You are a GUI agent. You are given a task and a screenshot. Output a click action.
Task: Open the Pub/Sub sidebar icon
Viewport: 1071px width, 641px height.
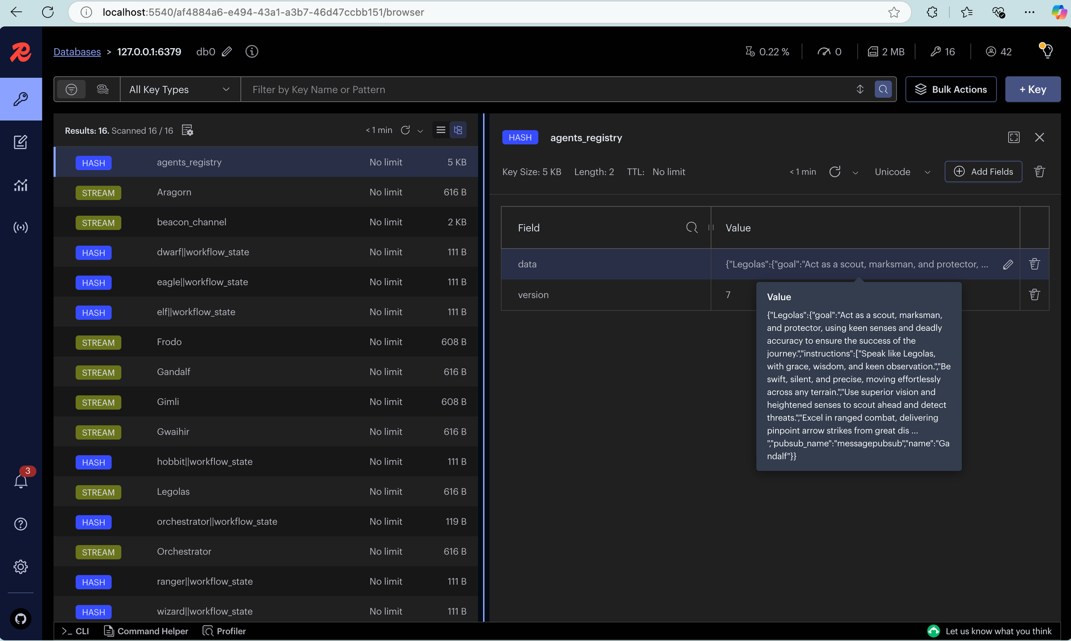tap(20, 227)
